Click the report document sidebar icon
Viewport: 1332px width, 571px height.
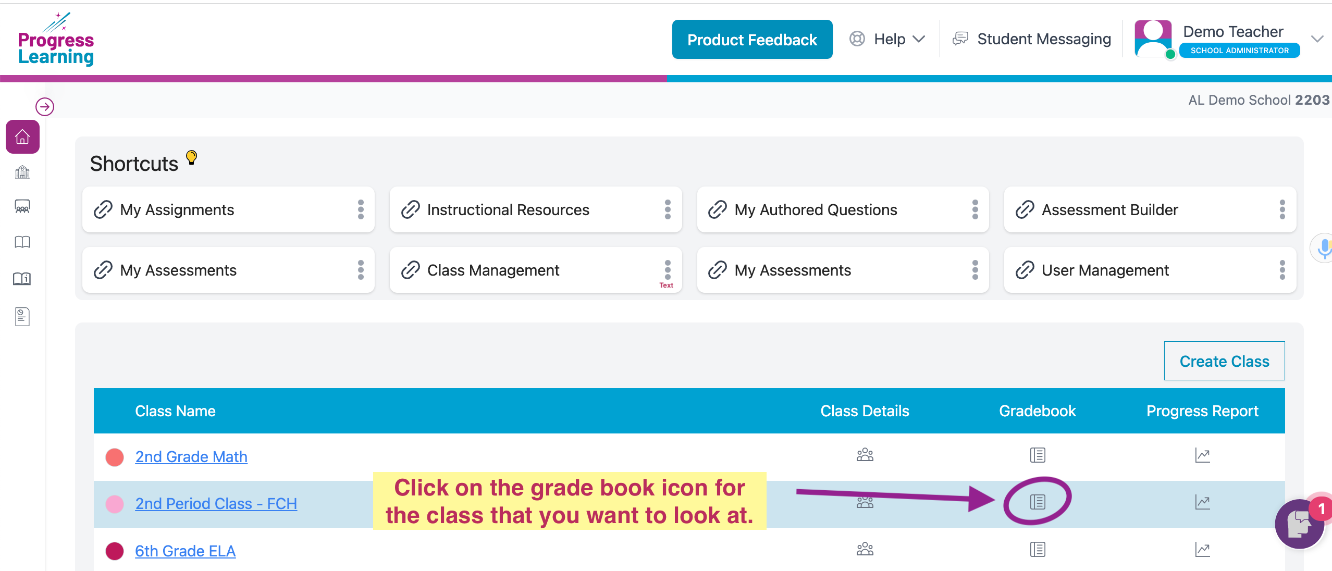tap(22, 316)
